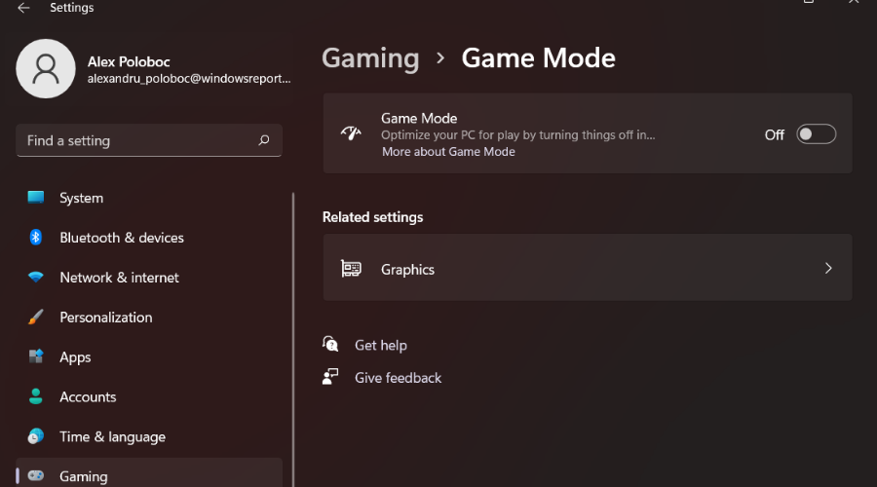Viewport: 877px width, 487px height.
Task: Click the Personalization paintbrush icon
Action: [36, 317]
